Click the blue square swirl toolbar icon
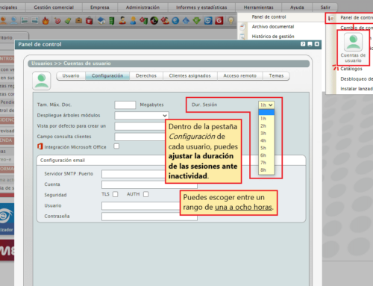373x286 pixels. coord(208,20)
